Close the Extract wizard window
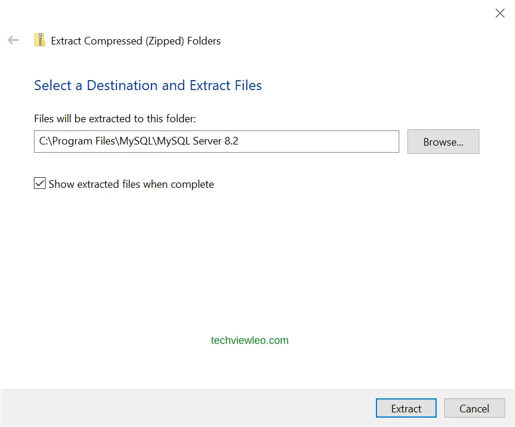515x427 pixels. click(500, 13)
